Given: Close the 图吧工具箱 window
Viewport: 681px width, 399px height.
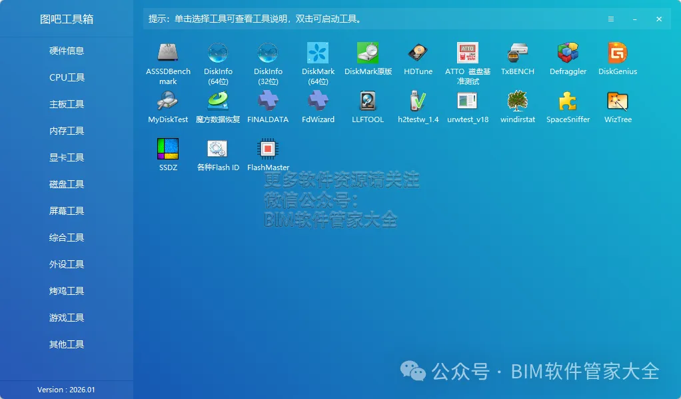Looking at the screenshot, I should tap(659, 19).
